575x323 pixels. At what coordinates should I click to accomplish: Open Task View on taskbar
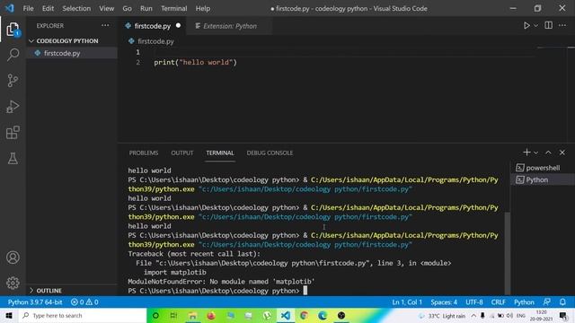[173, 315]
